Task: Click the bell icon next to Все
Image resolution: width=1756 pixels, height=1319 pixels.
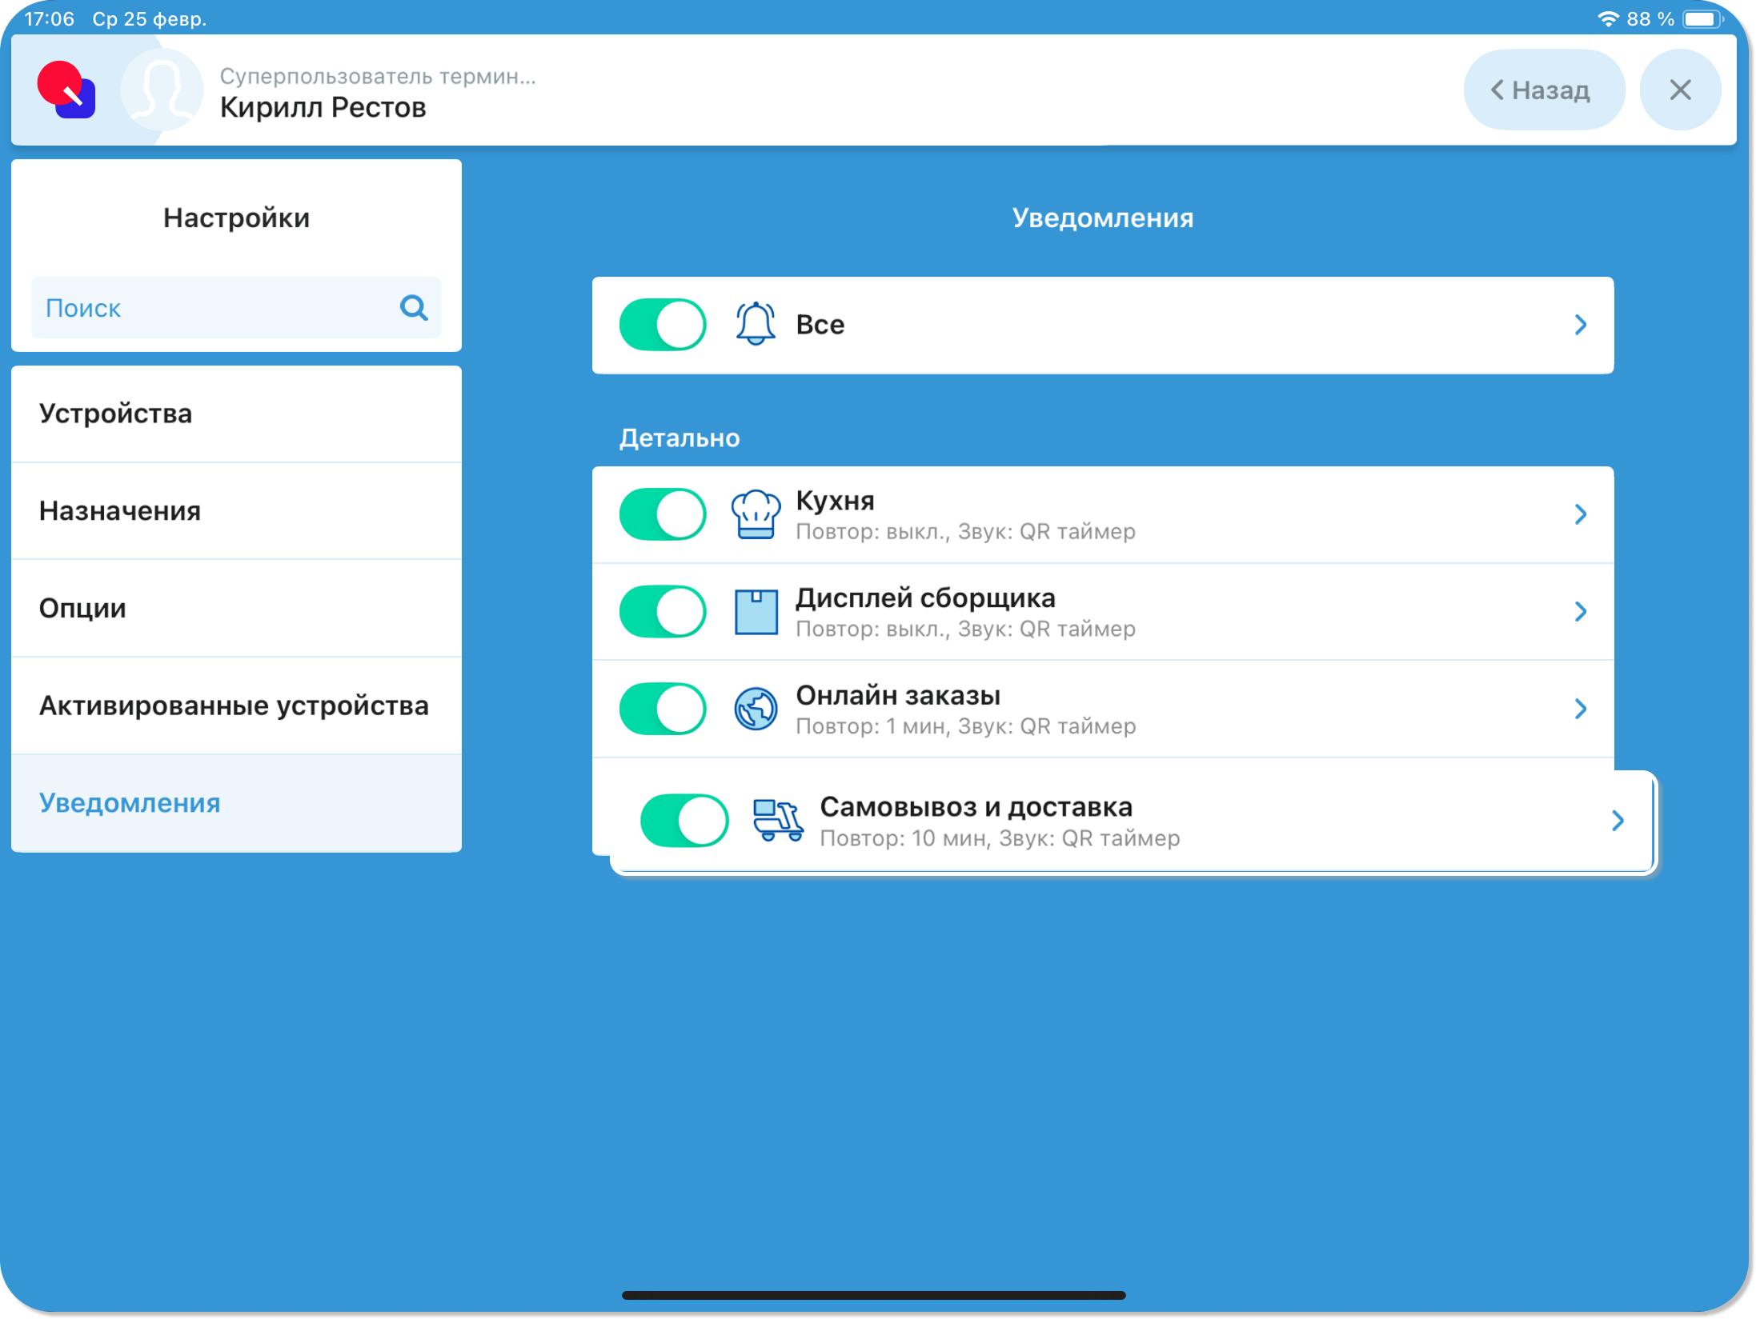Action: [755, 324]
